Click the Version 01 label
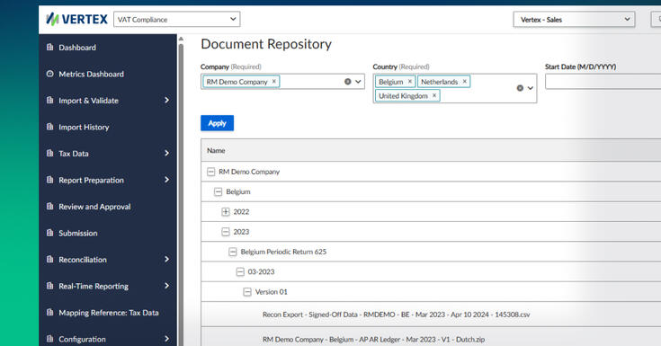Screen dimensions: 661x346 click(271, 292)
